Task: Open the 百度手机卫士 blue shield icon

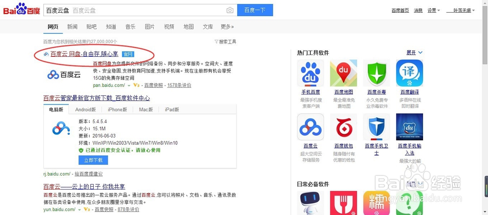Action: coord(377,127)
